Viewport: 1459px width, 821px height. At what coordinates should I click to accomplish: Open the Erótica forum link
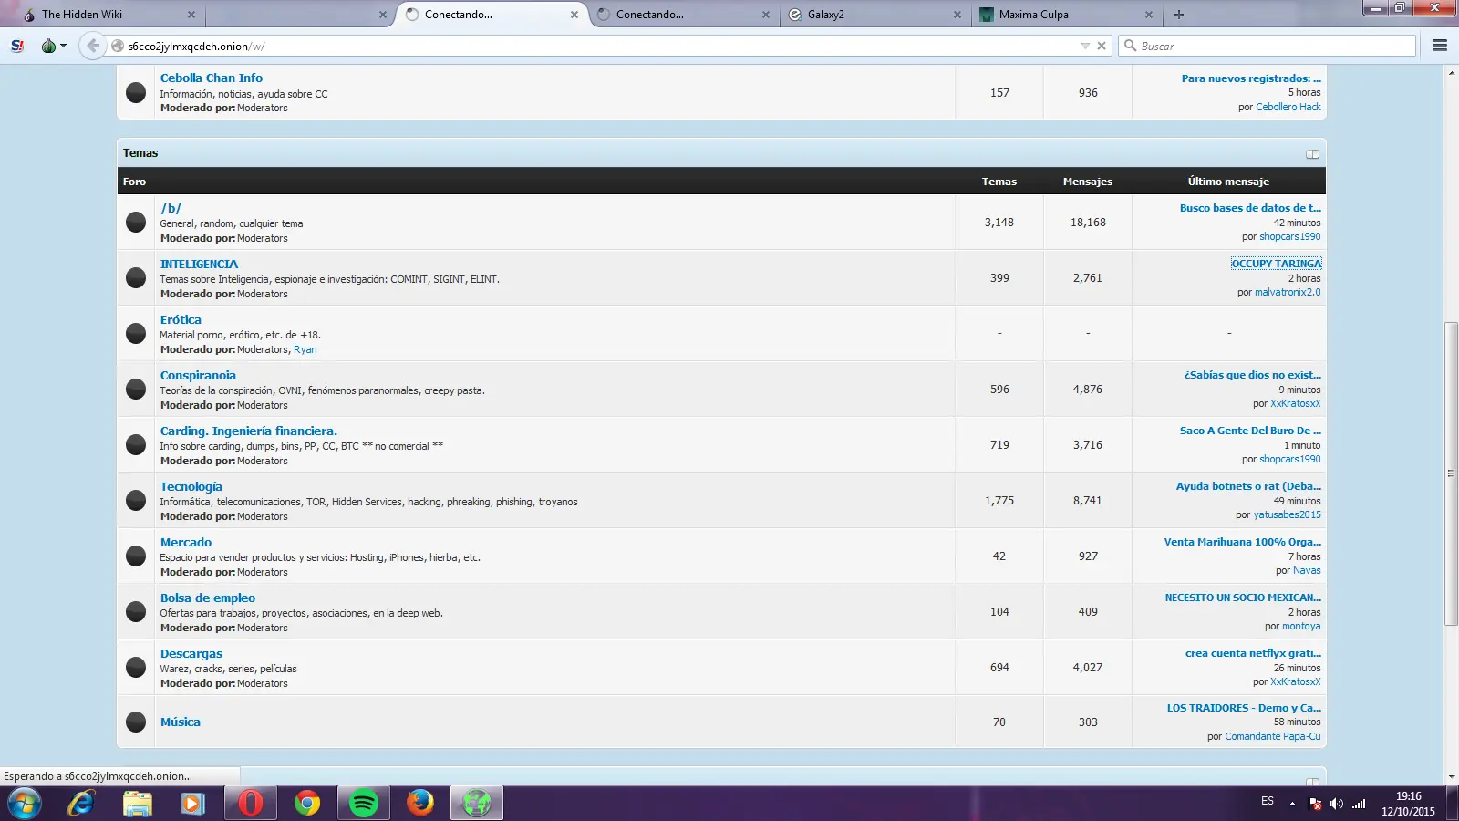pos(181,319)
